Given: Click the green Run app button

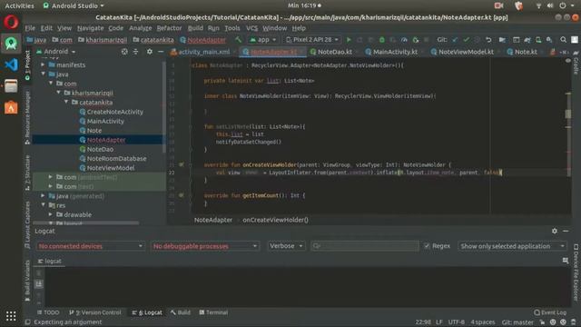Looking at the screenshot, I should click(349, 40).
